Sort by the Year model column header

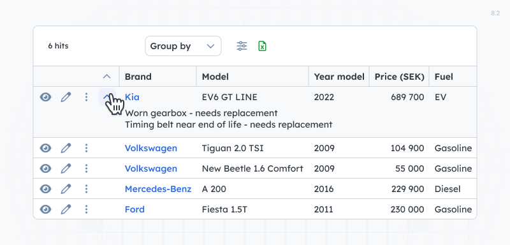coord(339,77)
